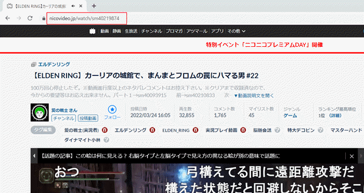The width and height of the screenshot is (364, 193).
Task: Click the video title heading text
Action: [x=145, y=76]
